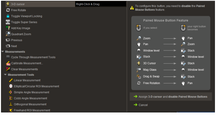This screenshot has height=115, width=218.
Task: Select Cycle Through Measurement Tools entry
Action: pyautogui.click(x=33, y=57)
